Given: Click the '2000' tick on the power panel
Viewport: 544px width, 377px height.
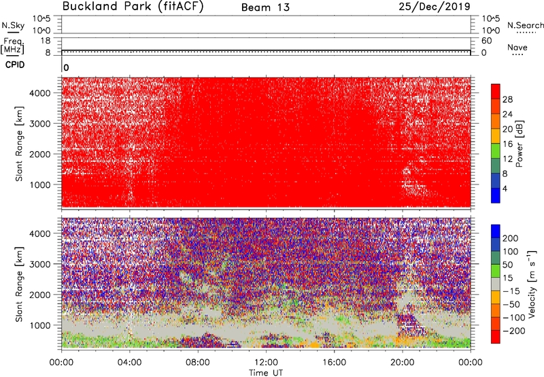Looking at the screenshot, I should coord(40,154).
